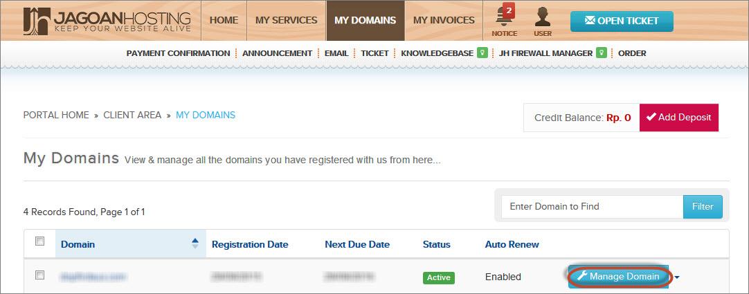The width and height of the screenshot is (749, 294).
Task: Tick the select-all domains checkbox
Action: (40, 241)
